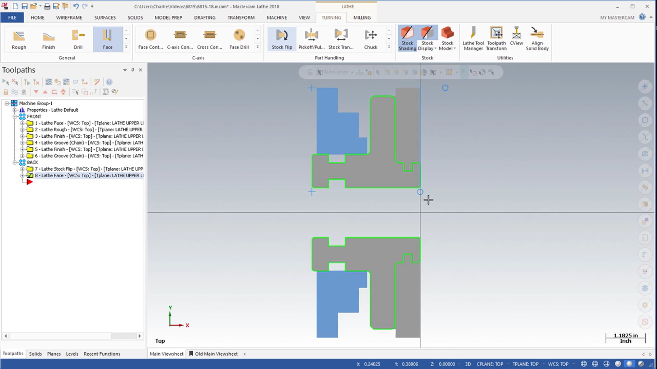Click the Finish turning tool
Screen dimensions: 657x369
pos(48,38)
